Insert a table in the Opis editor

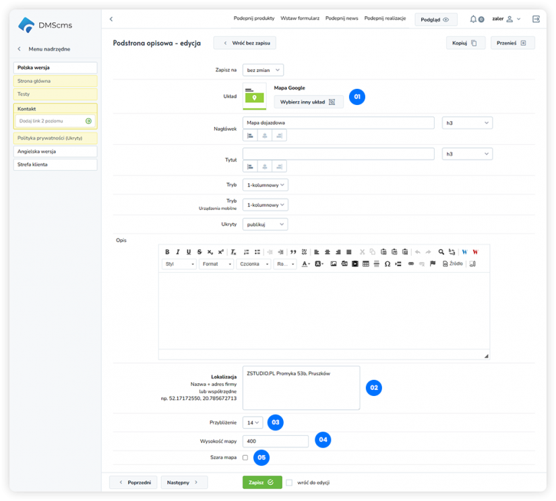[365, 264]
